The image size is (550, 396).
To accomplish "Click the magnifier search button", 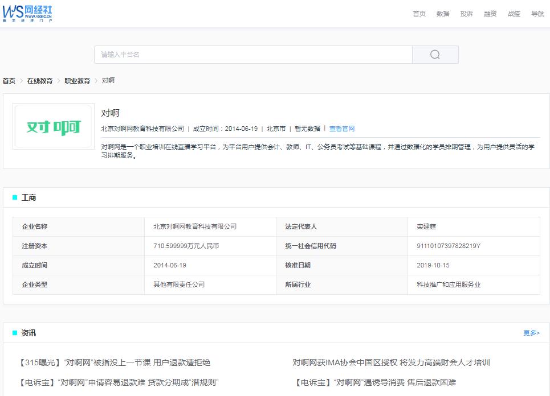I will tap(435, 55).
